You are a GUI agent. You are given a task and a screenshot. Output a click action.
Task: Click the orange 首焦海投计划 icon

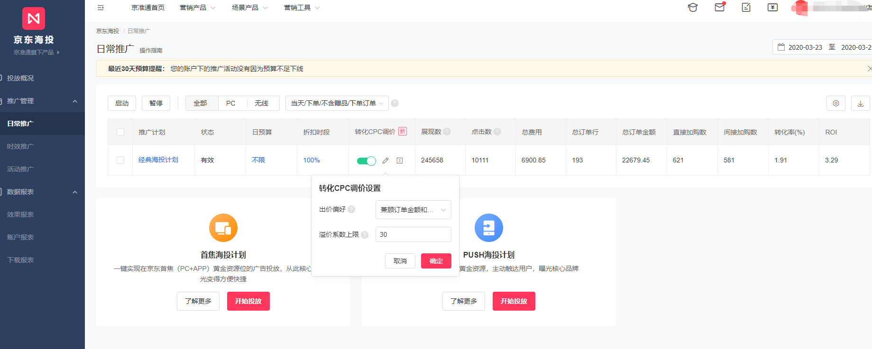coord(223,228)
